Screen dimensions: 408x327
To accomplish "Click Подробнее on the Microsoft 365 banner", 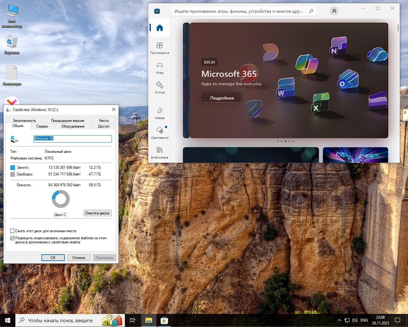I will tap(221, 98).
